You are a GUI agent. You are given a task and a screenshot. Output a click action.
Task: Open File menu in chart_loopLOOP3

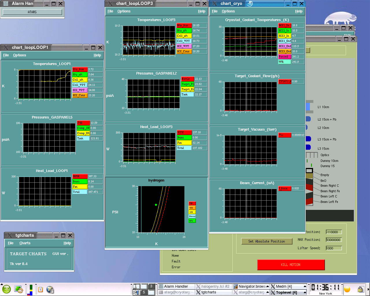click(110, 11)
